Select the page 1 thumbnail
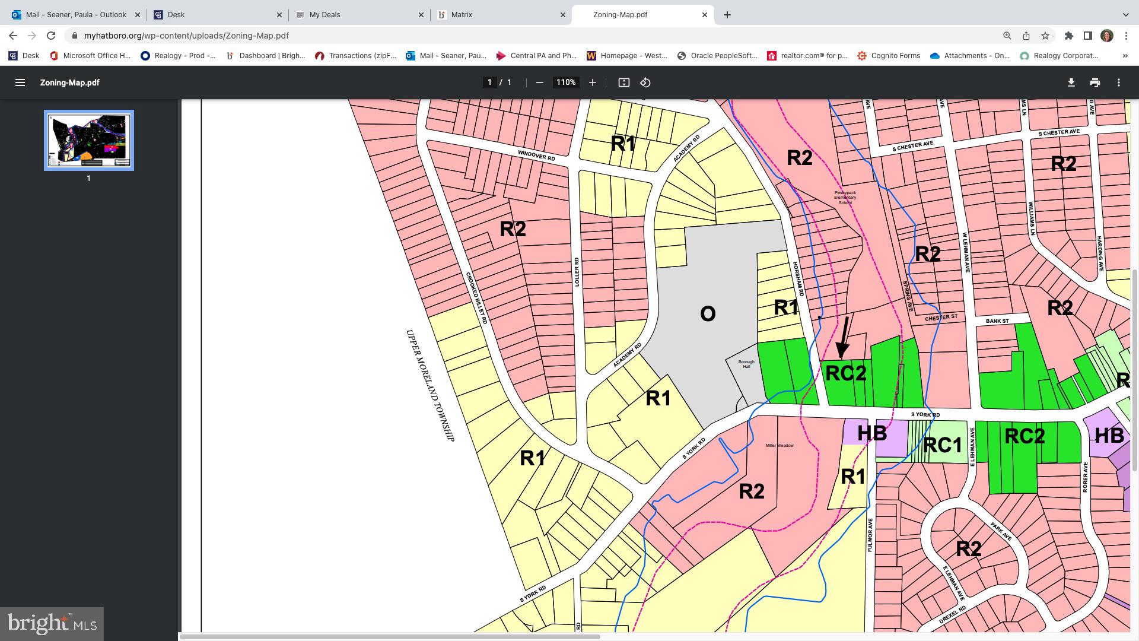1139x641 pixels. pos(89,140)
